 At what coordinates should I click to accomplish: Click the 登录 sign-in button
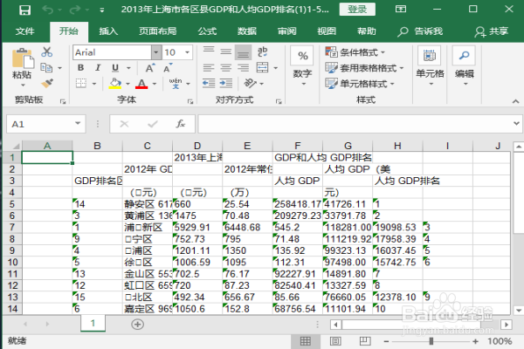coord(357,10)
